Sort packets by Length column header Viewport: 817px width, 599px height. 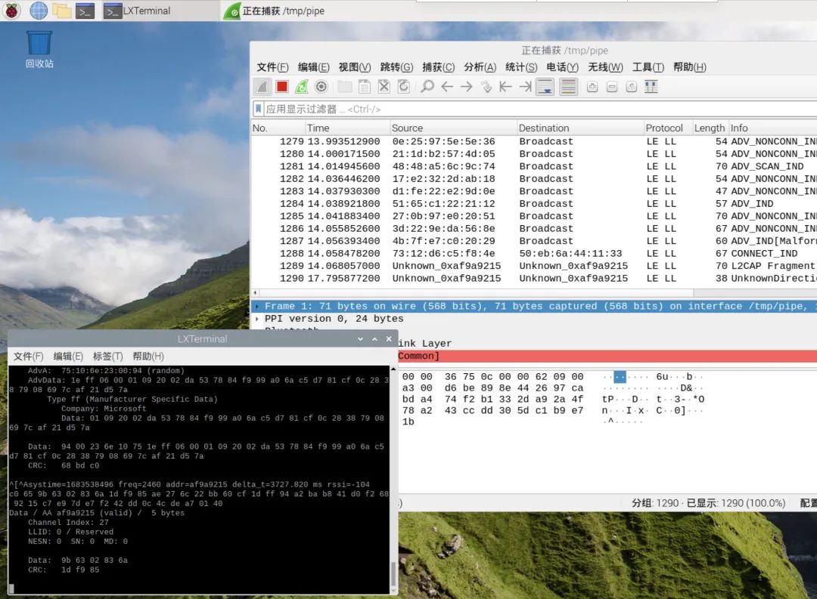tap(710, 128)
